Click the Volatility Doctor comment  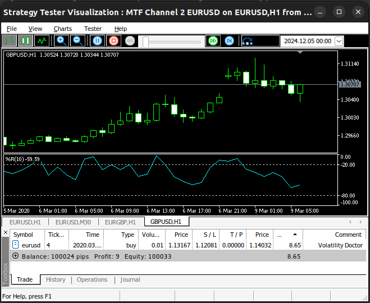tap(340, 245)
